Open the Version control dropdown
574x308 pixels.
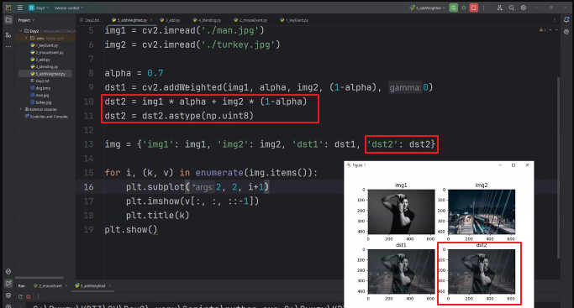pos(69,8)
